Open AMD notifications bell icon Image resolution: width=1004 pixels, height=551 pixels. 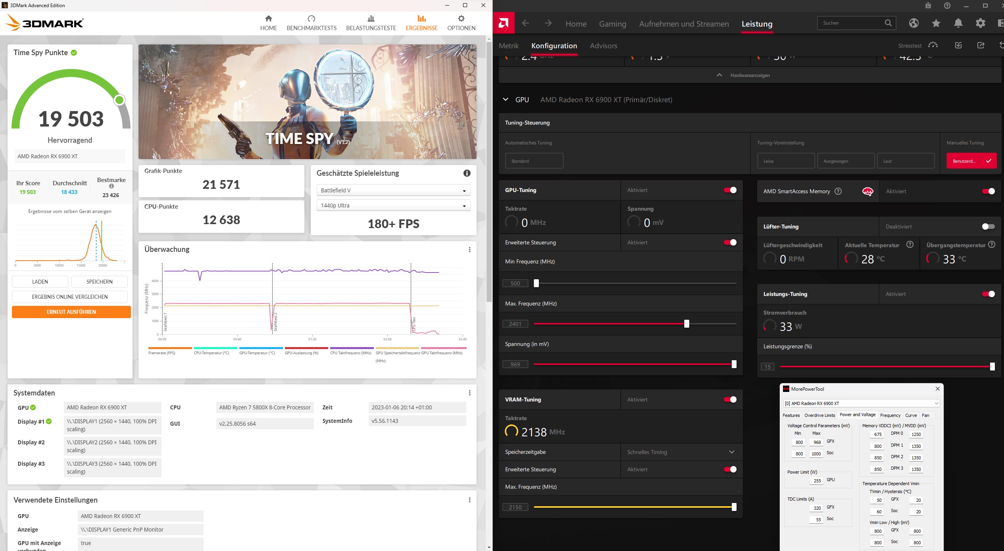958,23
